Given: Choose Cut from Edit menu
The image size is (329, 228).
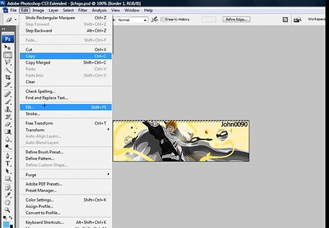Looking at the screenshot, I should [x=66, y=50].
